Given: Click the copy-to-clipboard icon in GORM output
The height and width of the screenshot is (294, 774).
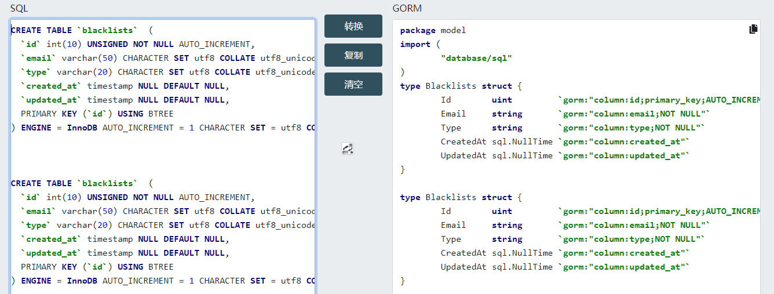Looking at the screenshot, I should [753, 29].
